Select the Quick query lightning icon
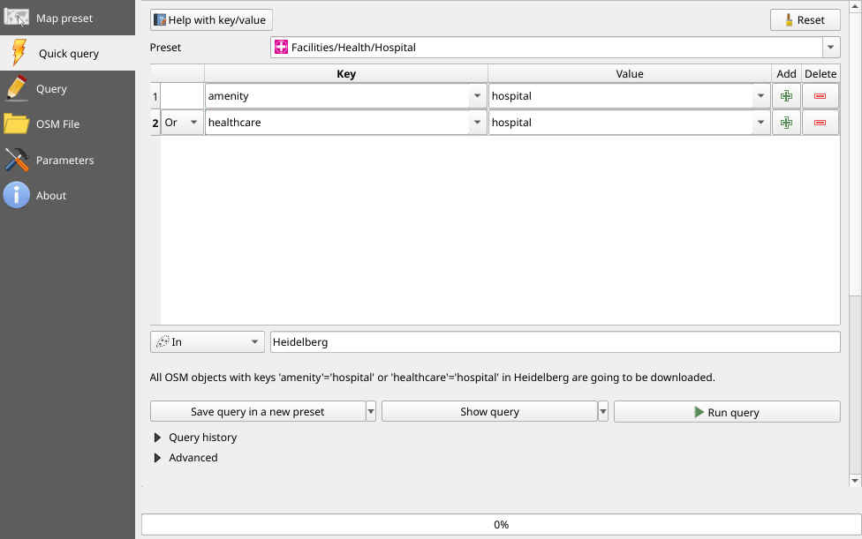 coord(18,53)
